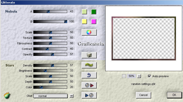Click the Fibrousness slider handle
The image size is (183, 102).
[x=50, y=43]
